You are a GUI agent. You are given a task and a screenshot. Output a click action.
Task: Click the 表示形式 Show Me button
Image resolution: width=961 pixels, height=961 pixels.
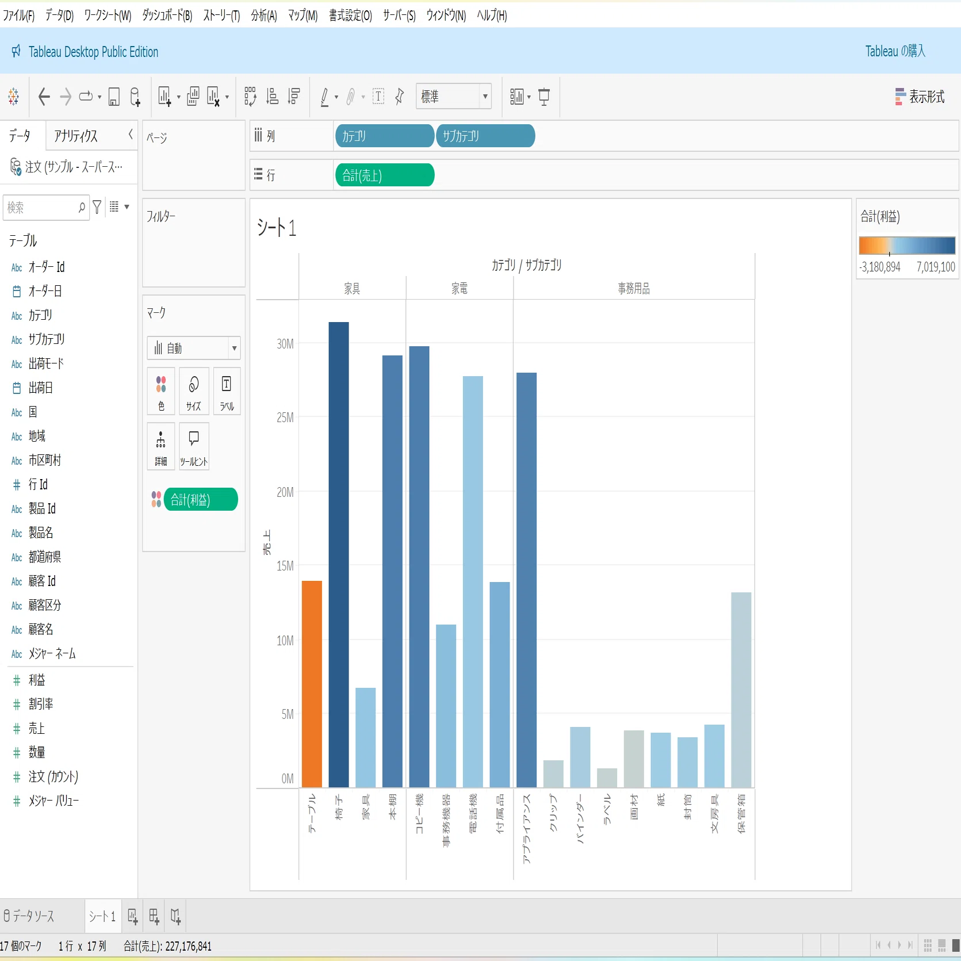click(x=920, y=97)
